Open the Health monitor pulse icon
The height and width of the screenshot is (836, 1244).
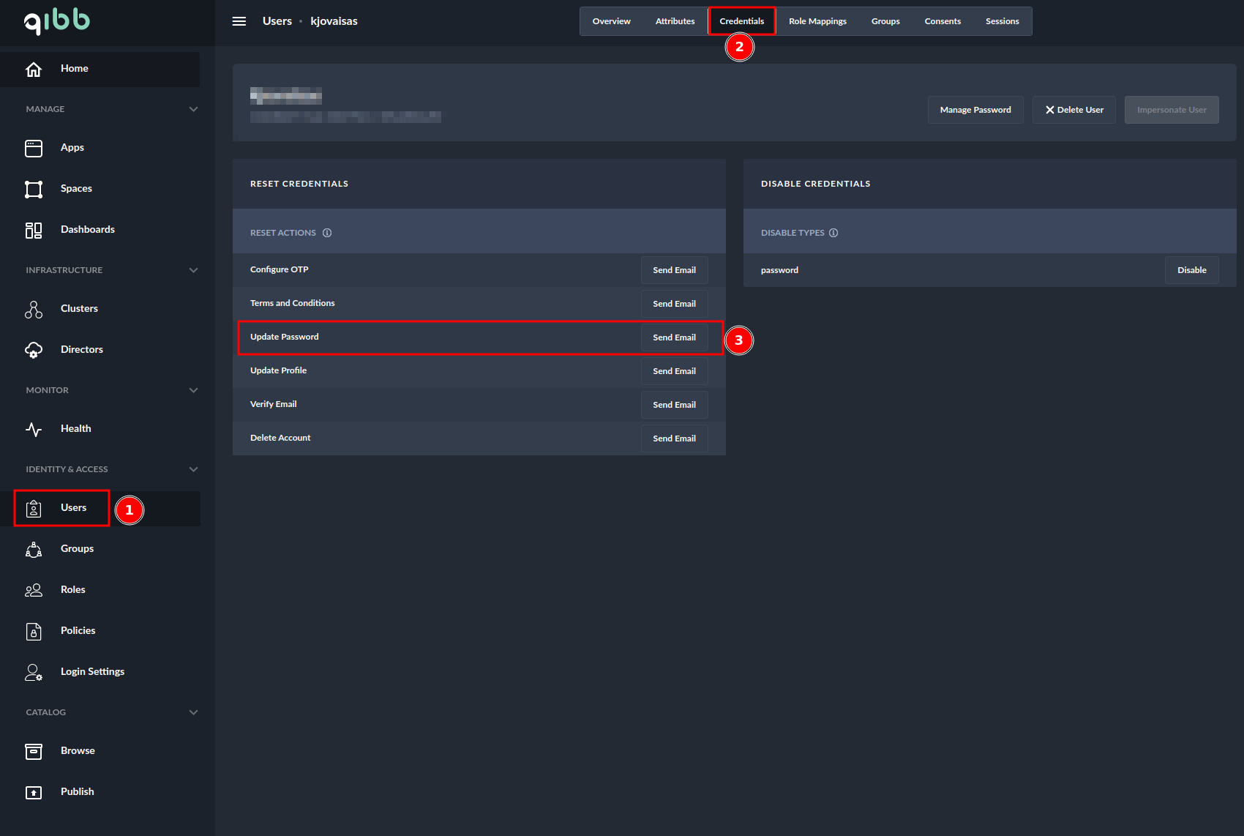pyautogui.click(x=34, y=429)
